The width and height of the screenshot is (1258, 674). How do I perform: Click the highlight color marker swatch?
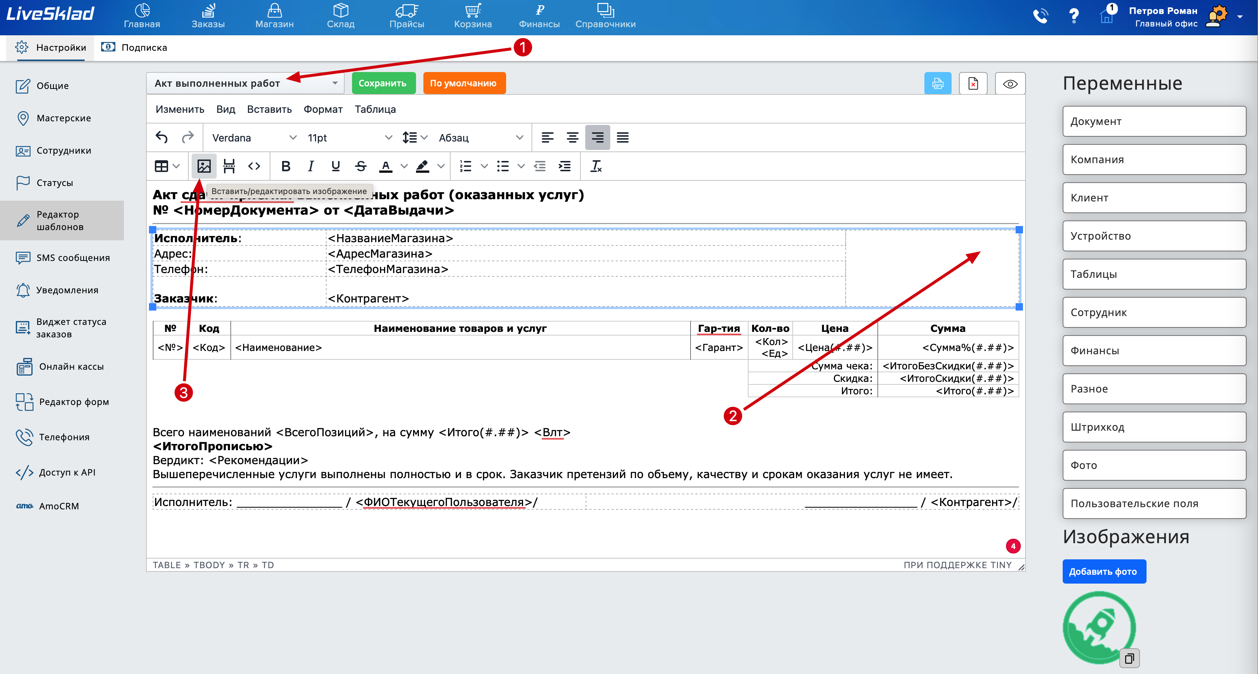[422, 166]
